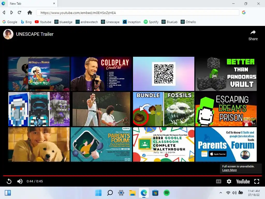Image resolution: width=265 pixels, height=199 pixels.
Task: Open the Inception bookmark
Action: [132, 22]
